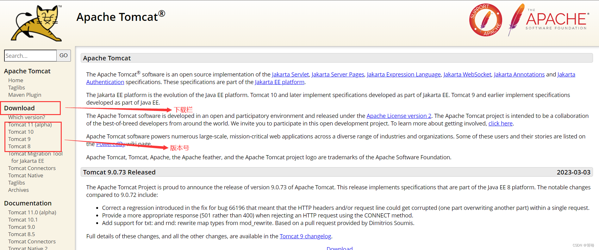Follow the 'click here' link
The height and width of the screenshot is (250, 599).
tap(501, 124)
